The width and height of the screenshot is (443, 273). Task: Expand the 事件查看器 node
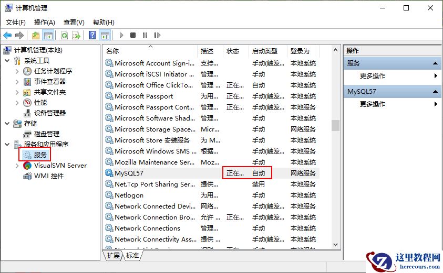click(x=17, y=82)
